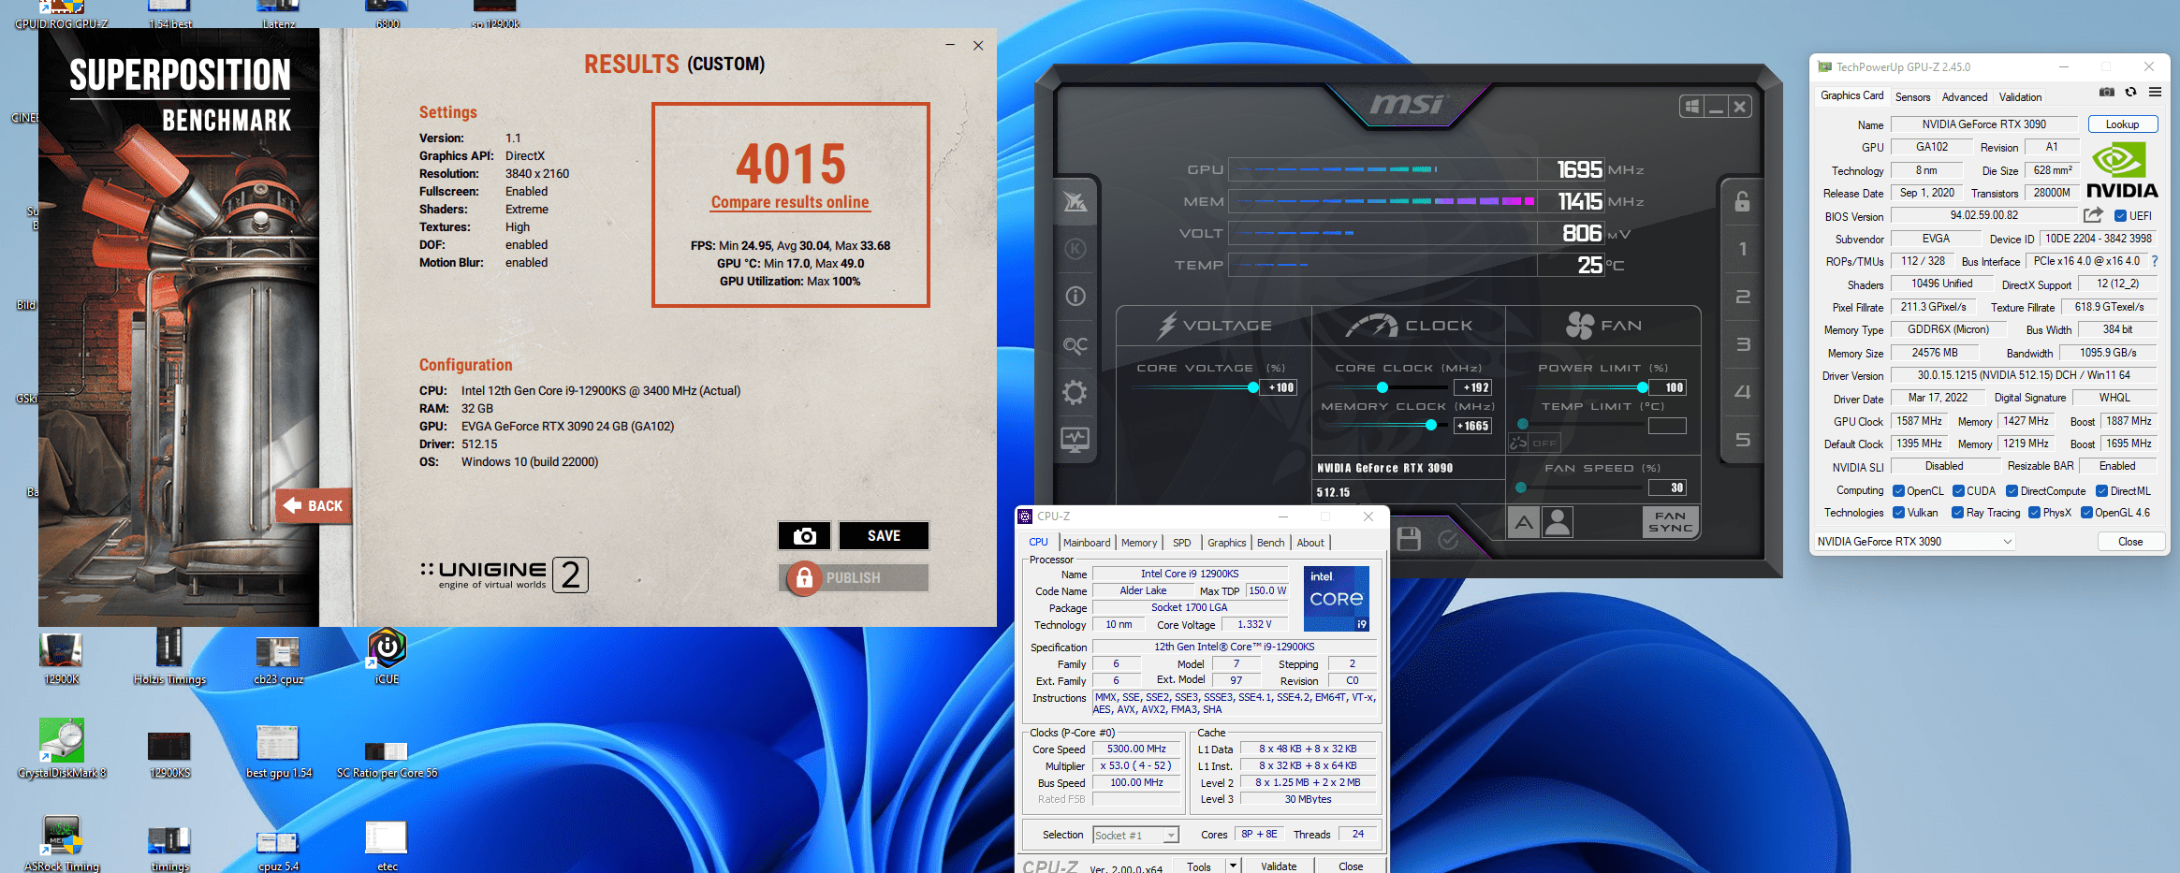
Task: Switch to the Advanced tab in GPU-Z
Action: [1964, 97]
